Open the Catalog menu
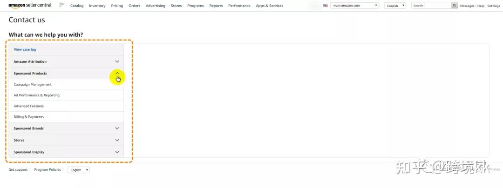 coord(77,6)
